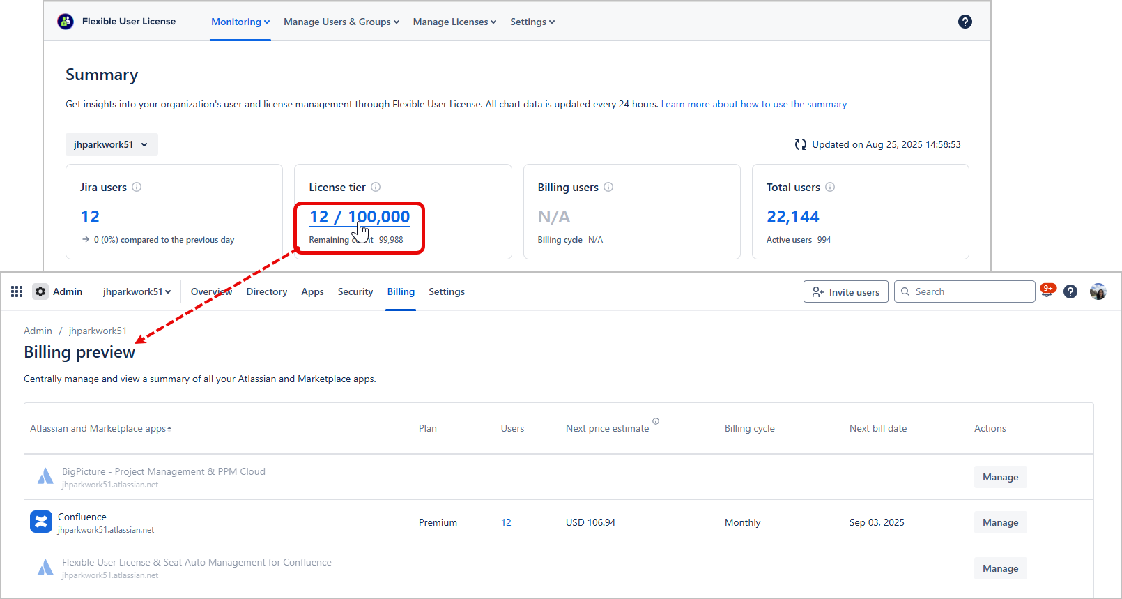Expand the Monitoring dropdown menu
The height and width of the screenshot is (599, 1122).
pyautogui.click(x=240, y=22)
